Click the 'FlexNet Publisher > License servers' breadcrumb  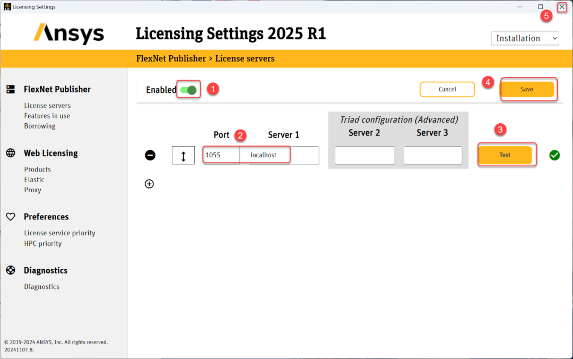[205, 58]
